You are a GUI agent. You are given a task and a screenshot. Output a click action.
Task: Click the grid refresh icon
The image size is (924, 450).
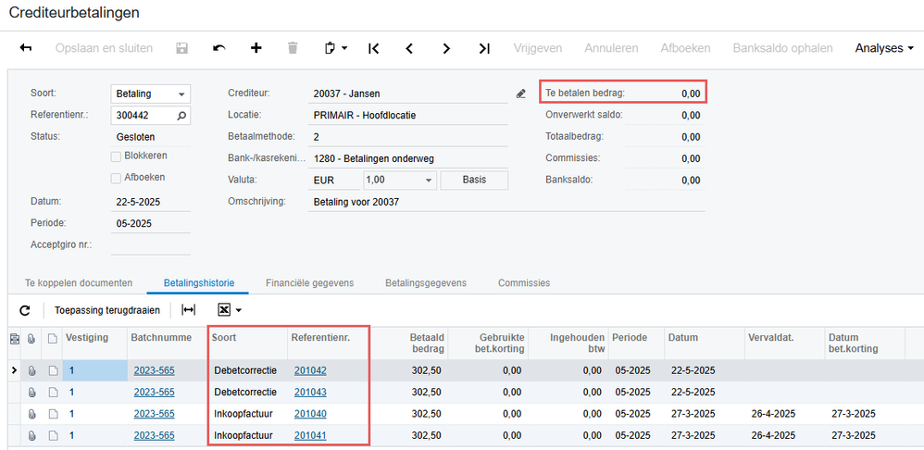pos(24,310)
